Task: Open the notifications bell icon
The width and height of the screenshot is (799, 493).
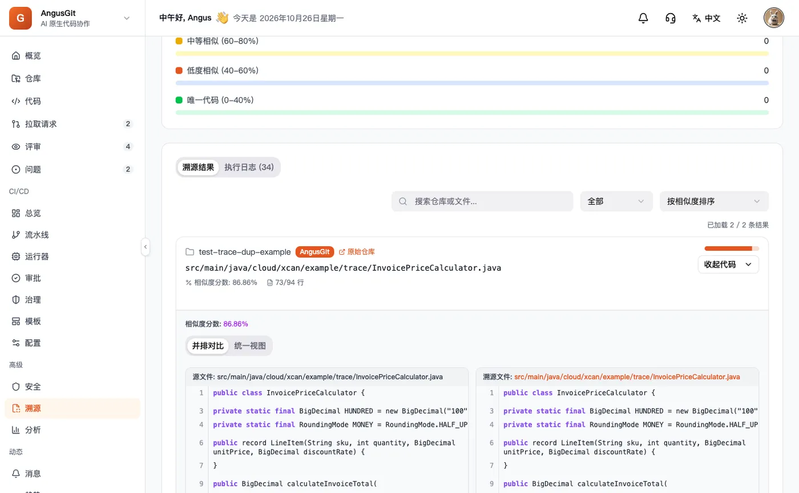Action: 643,18
